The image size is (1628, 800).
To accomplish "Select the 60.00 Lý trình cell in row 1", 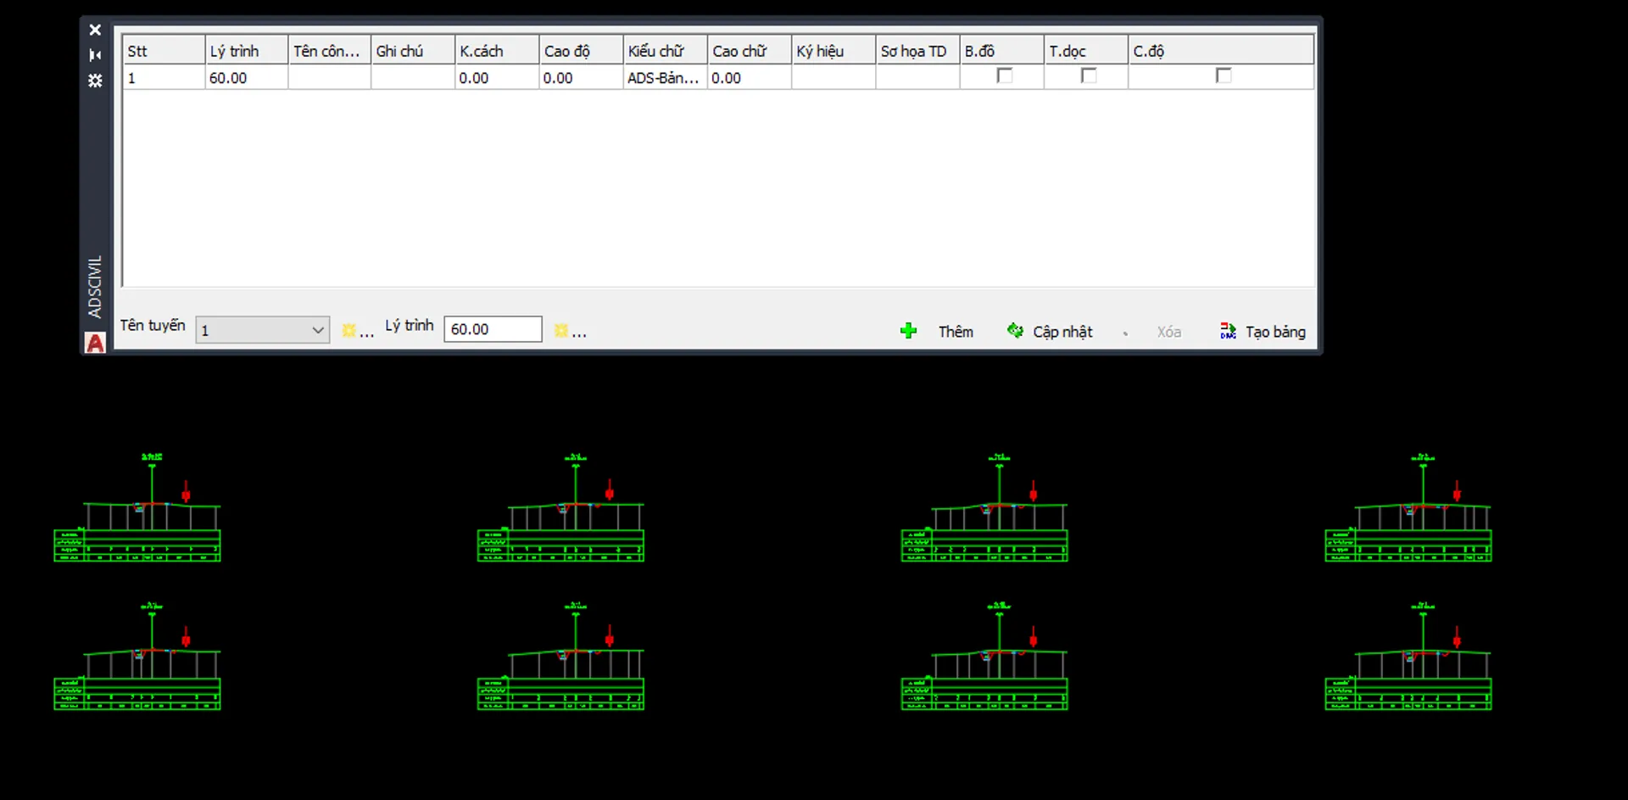I will (x=247, y=77).
